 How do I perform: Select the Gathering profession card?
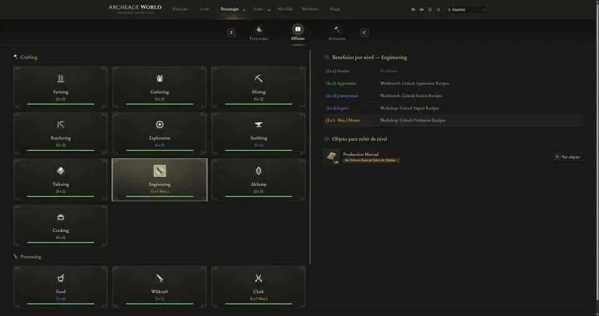[x=159, y=87]
